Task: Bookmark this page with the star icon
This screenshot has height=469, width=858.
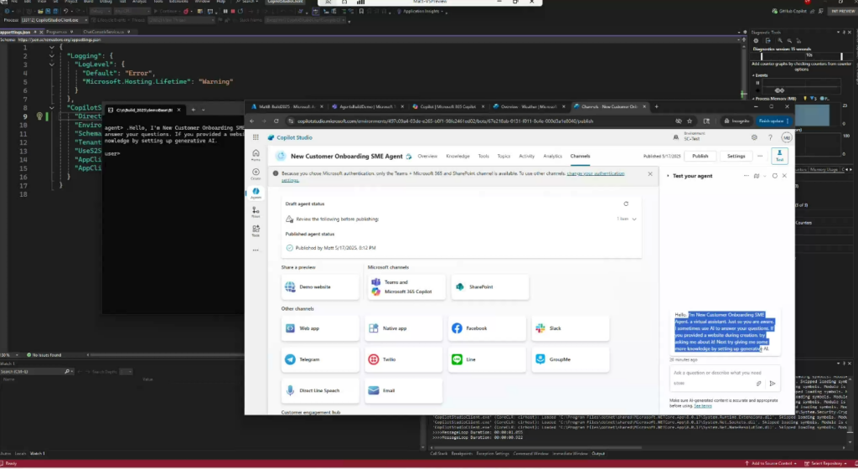Action: (690, 121)
